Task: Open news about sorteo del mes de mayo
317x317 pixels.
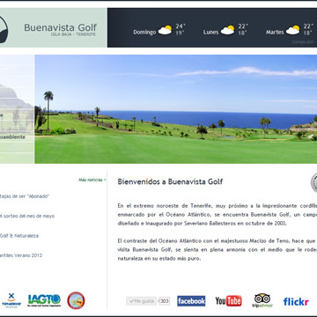Action: [x=27, y=216]
